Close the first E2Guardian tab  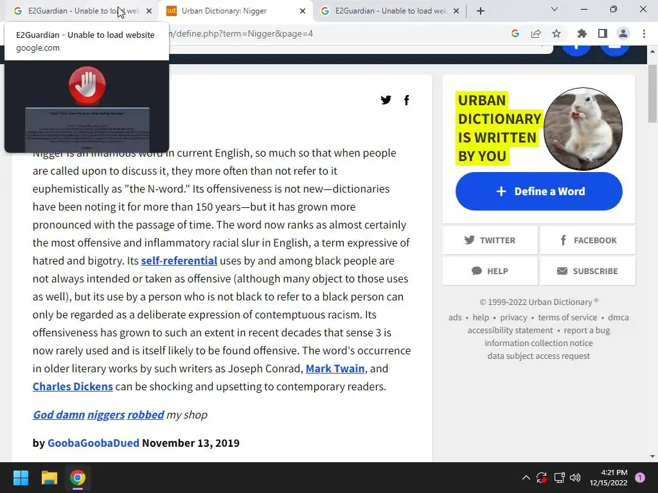coord(149,11)
